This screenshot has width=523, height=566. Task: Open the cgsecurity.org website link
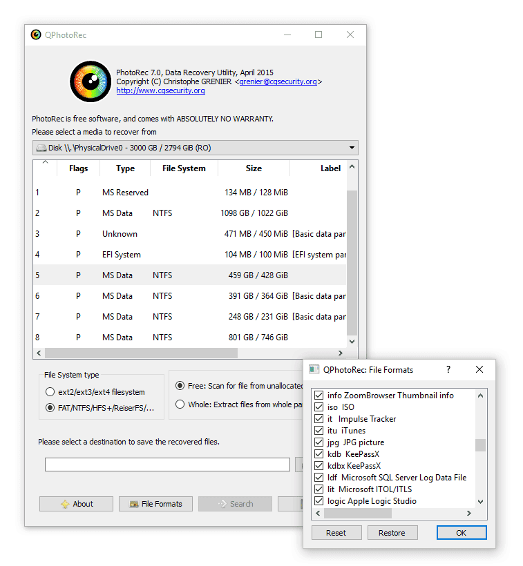tap(160, 91)
